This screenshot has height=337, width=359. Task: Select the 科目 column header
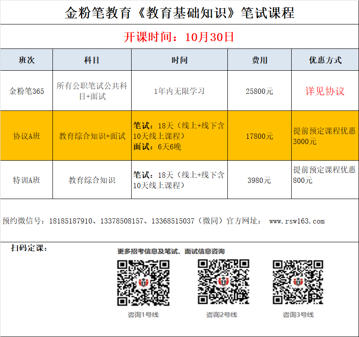click(x=92, y=60)
